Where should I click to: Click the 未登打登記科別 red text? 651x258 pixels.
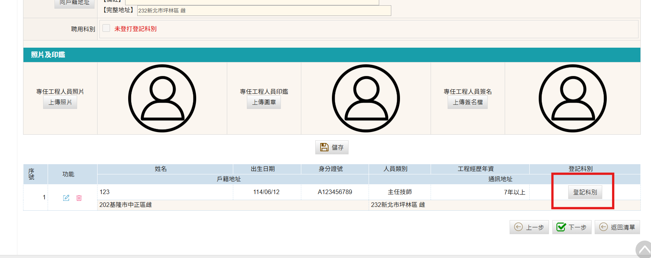(x=135, y=29)
